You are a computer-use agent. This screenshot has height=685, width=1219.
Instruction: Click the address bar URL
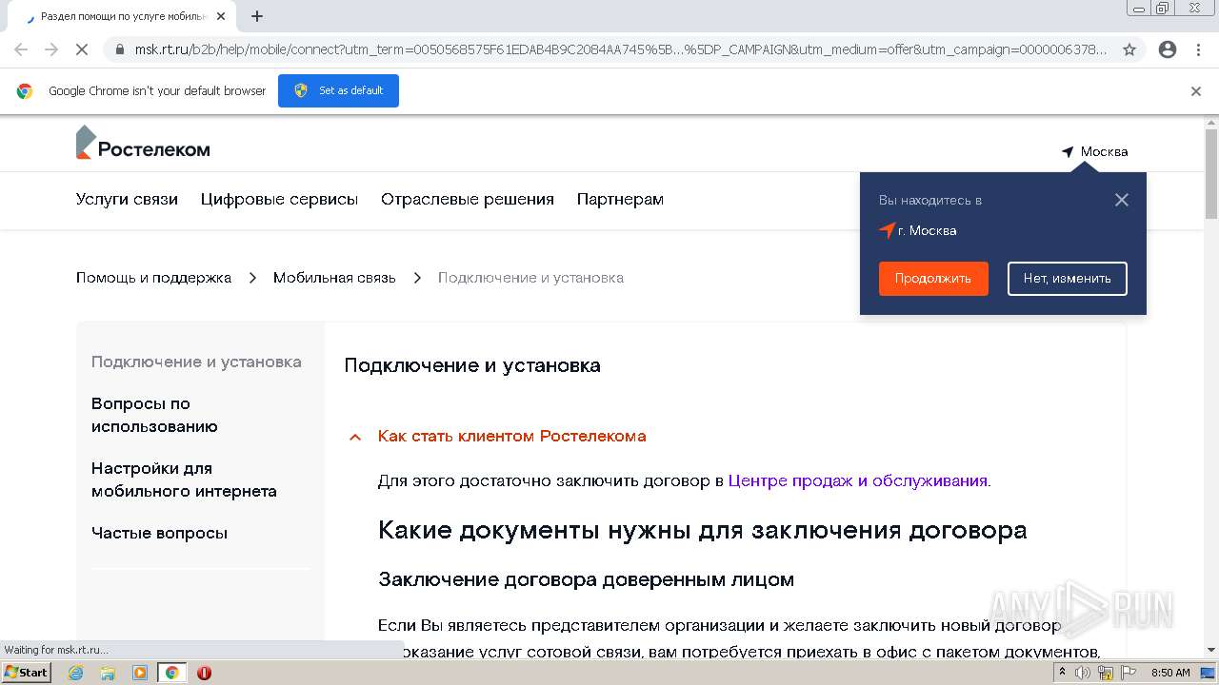click(x=621, y=49)
